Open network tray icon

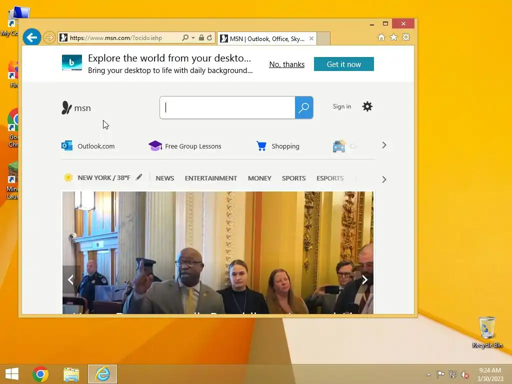[453, 374]
